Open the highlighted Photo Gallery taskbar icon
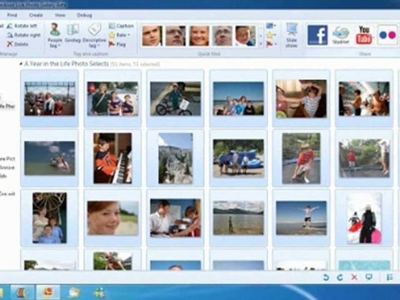The image size is (400, 300). click(x=48, y=292)
